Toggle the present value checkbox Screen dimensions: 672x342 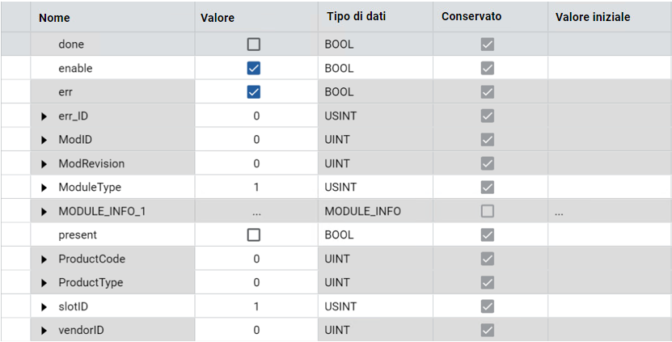[254, 235]
